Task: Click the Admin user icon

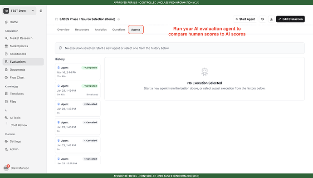Action: pos(6,149)
